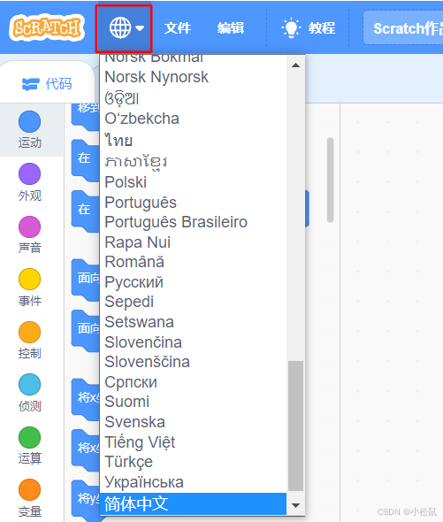443x522 pixels.
Task: Choose Polski language
Action: (193, 182)
